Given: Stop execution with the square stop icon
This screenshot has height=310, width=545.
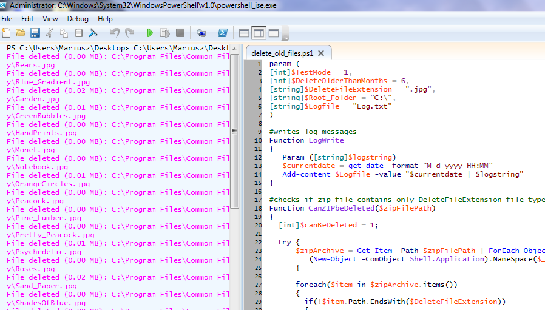Looking at the screenshot, I should click(x=180, y=33).
